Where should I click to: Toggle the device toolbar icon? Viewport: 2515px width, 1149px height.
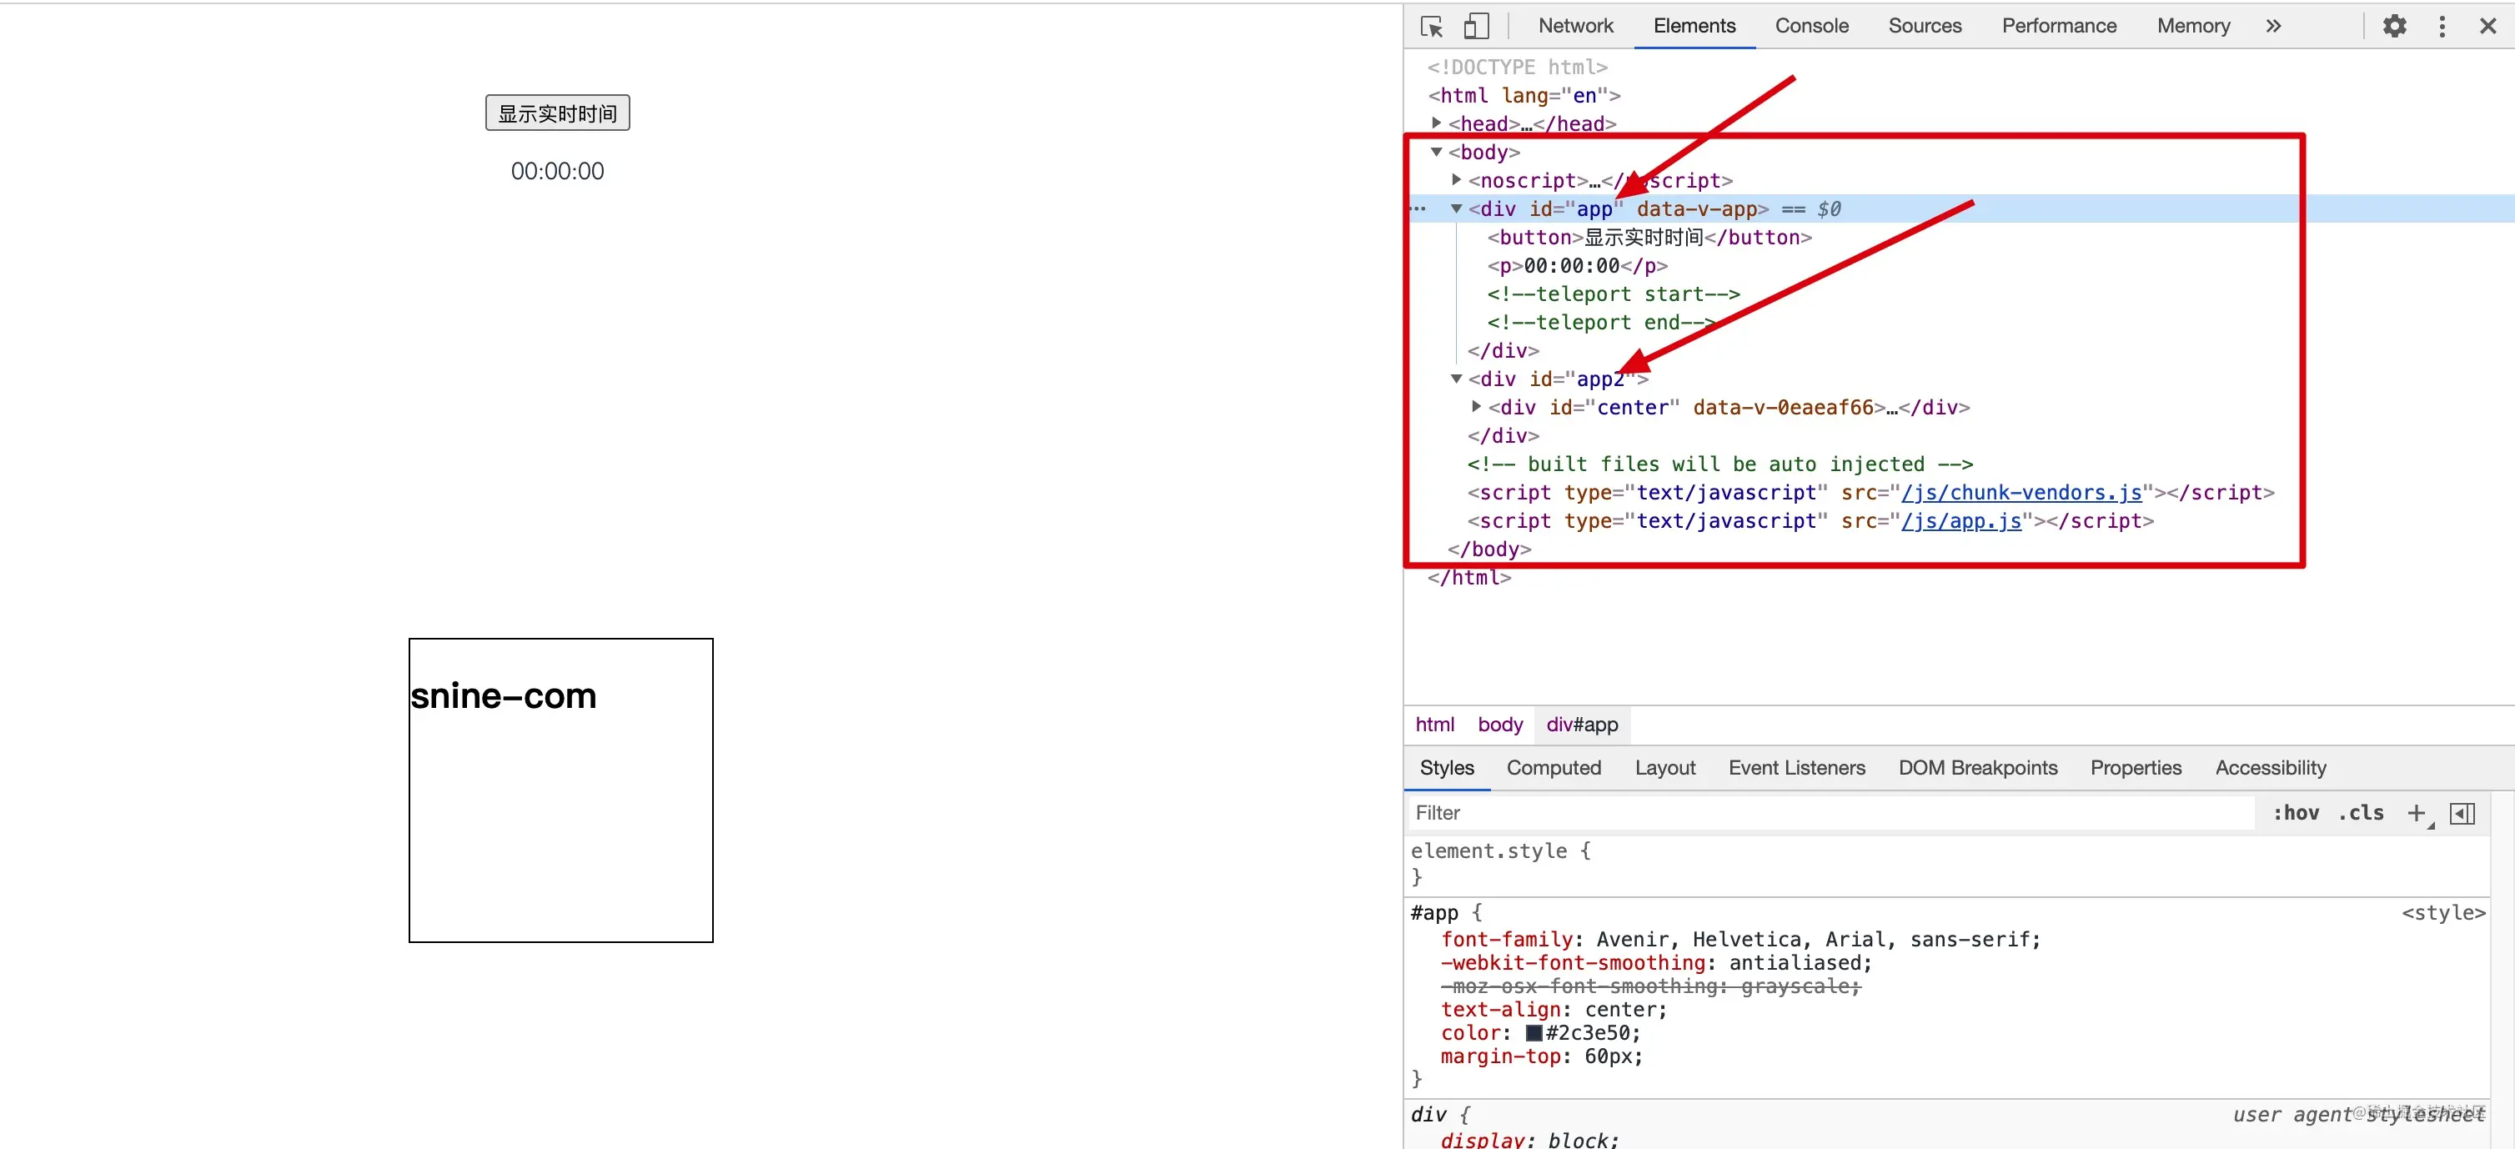tap(1476, 27)
